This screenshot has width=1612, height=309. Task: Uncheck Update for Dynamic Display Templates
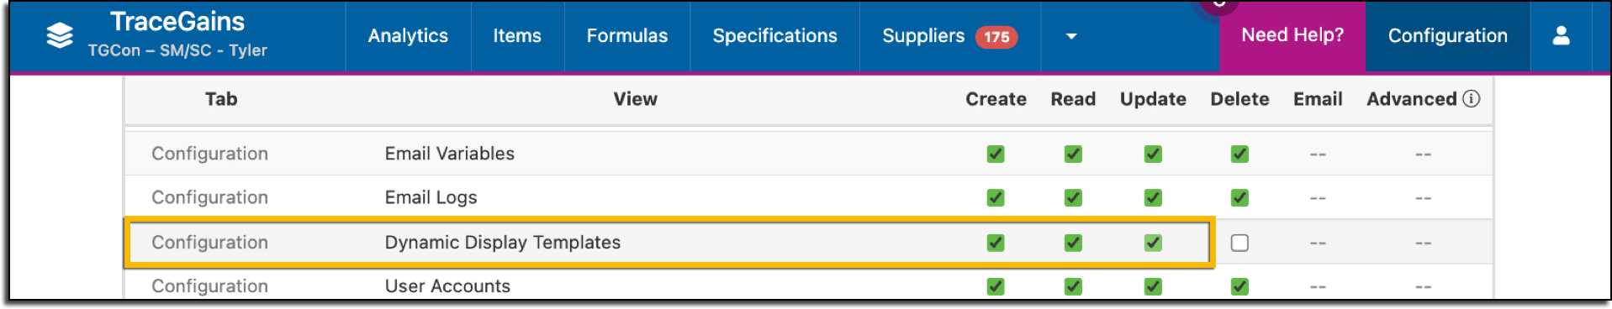[x=1153, y=243]
